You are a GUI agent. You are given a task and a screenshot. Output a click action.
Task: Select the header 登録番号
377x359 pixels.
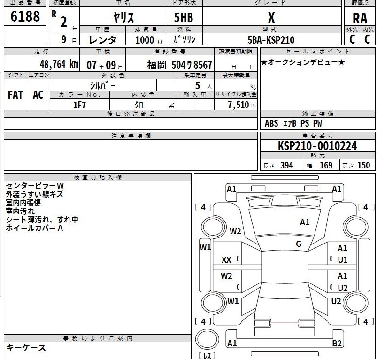[170, 52]
